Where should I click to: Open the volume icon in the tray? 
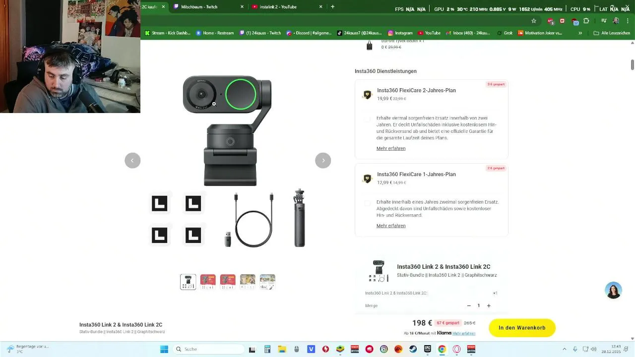click(x=594, y=349)
